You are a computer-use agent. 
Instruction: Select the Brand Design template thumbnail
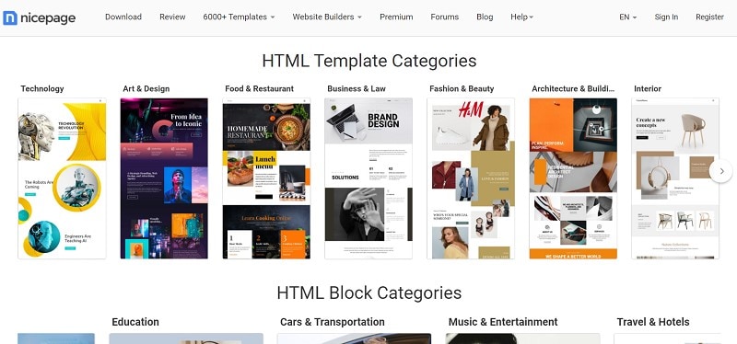tap(368, 178)
